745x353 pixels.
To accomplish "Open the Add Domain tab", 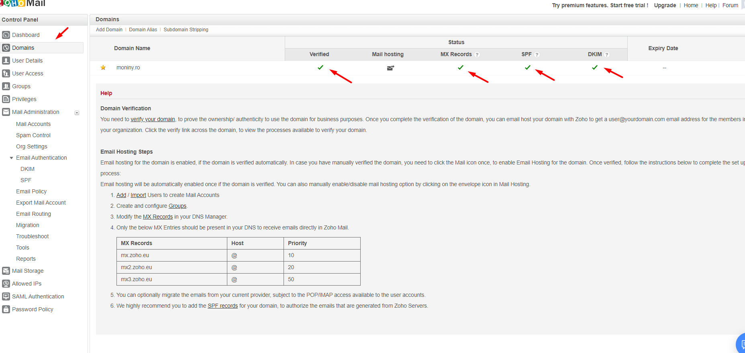I will pyautogui.click(x=109, y=30).
